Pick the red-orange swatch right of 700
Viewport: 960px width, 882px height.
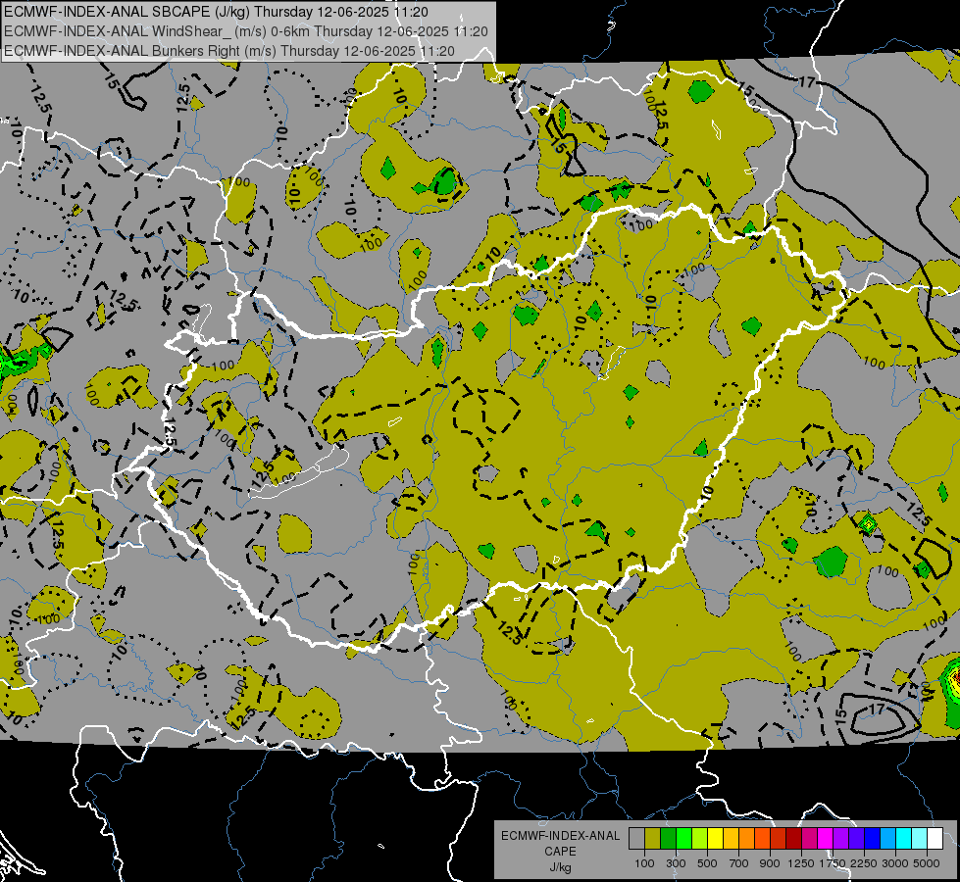point(762,839)
